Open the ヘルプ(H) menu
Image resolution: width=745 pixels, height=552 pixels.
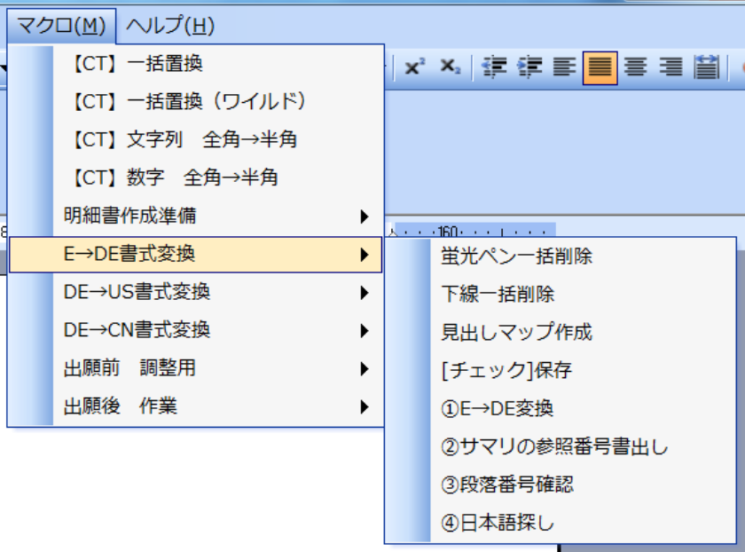tap(169, 26)
